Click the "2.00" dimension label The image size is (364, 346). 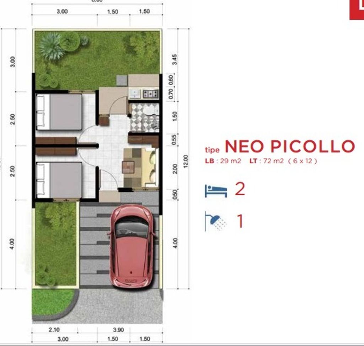tap(175, 169)
